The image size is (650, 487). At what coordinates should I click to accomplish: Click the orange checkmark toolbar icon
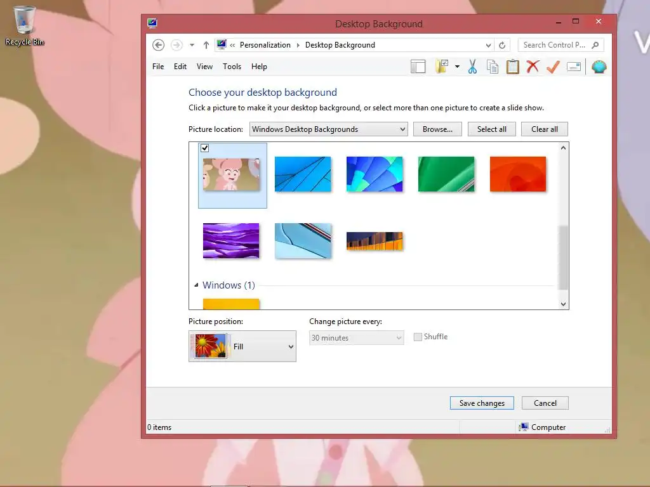[553, 66]
